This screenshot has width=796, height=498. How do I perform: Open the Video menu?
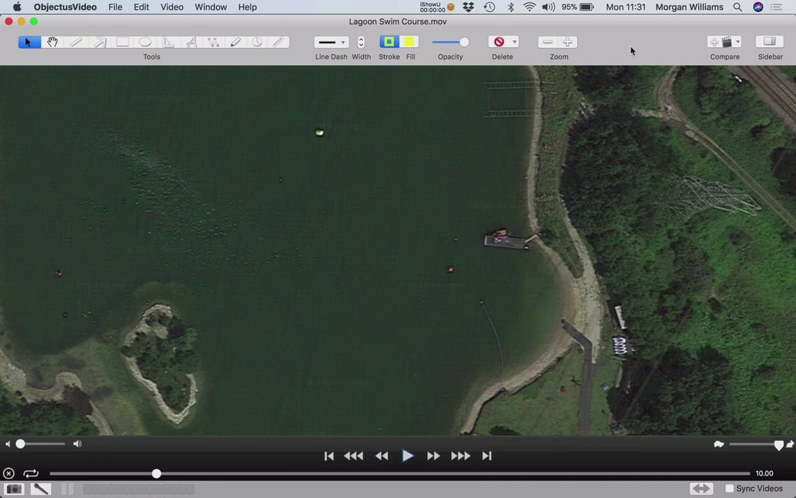click(x=171, y=7)
